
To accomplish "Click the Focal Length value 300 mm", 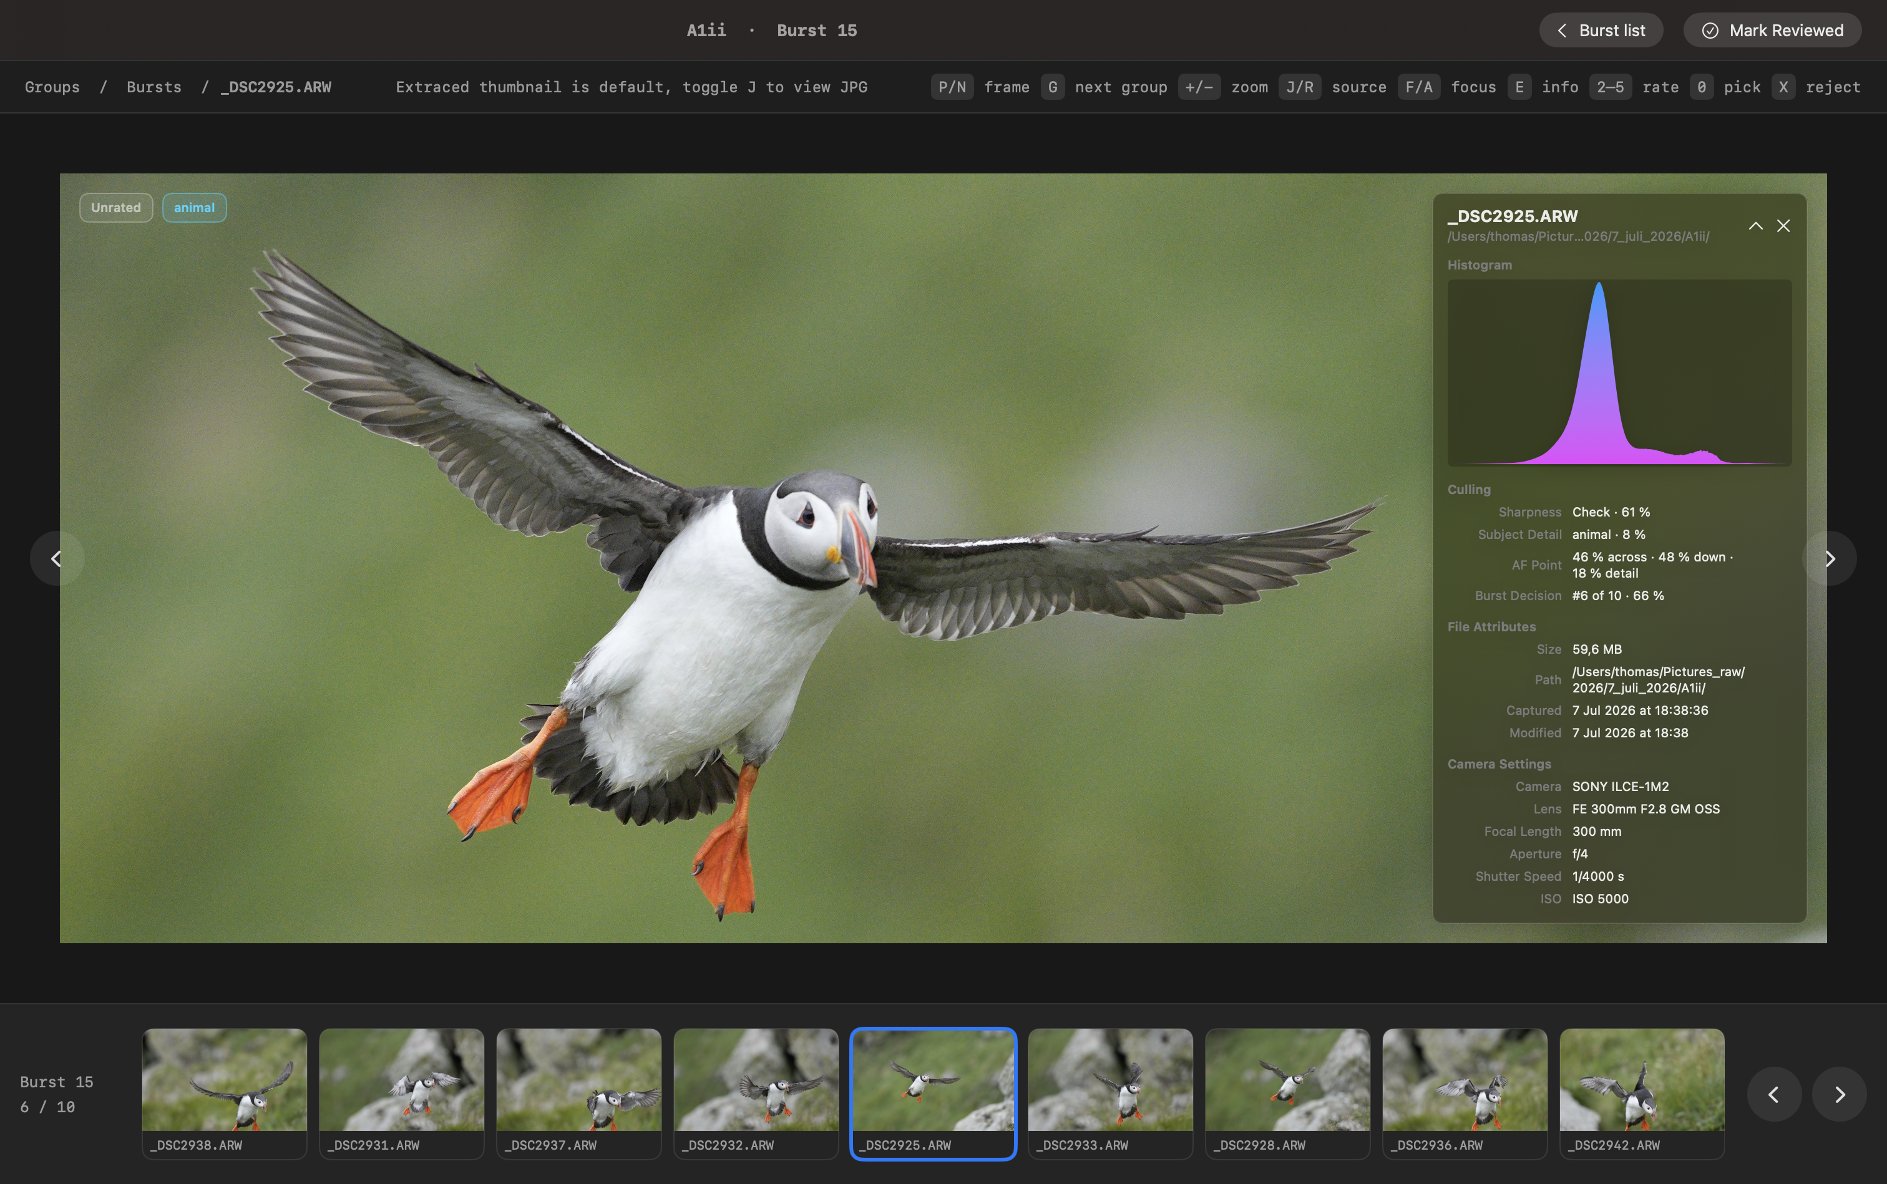I will coord(1596,832).
